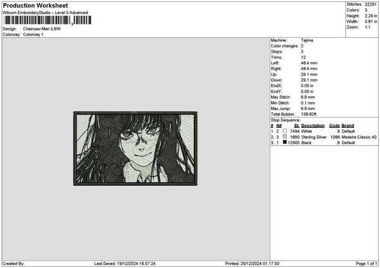The width and height of the screenshot is (380, 268).
Task: Click the Right value 48.4 mm
Action: click(x=309, y=69)
